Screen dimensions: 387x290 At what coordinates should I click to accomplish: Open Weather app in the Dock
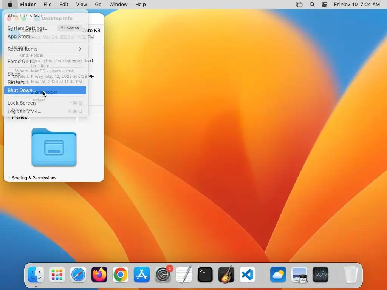click(x=278, y=275)
